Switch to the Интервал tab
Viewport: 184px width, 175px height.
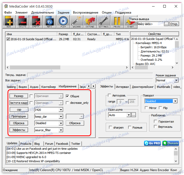click(x=122, y=87)
